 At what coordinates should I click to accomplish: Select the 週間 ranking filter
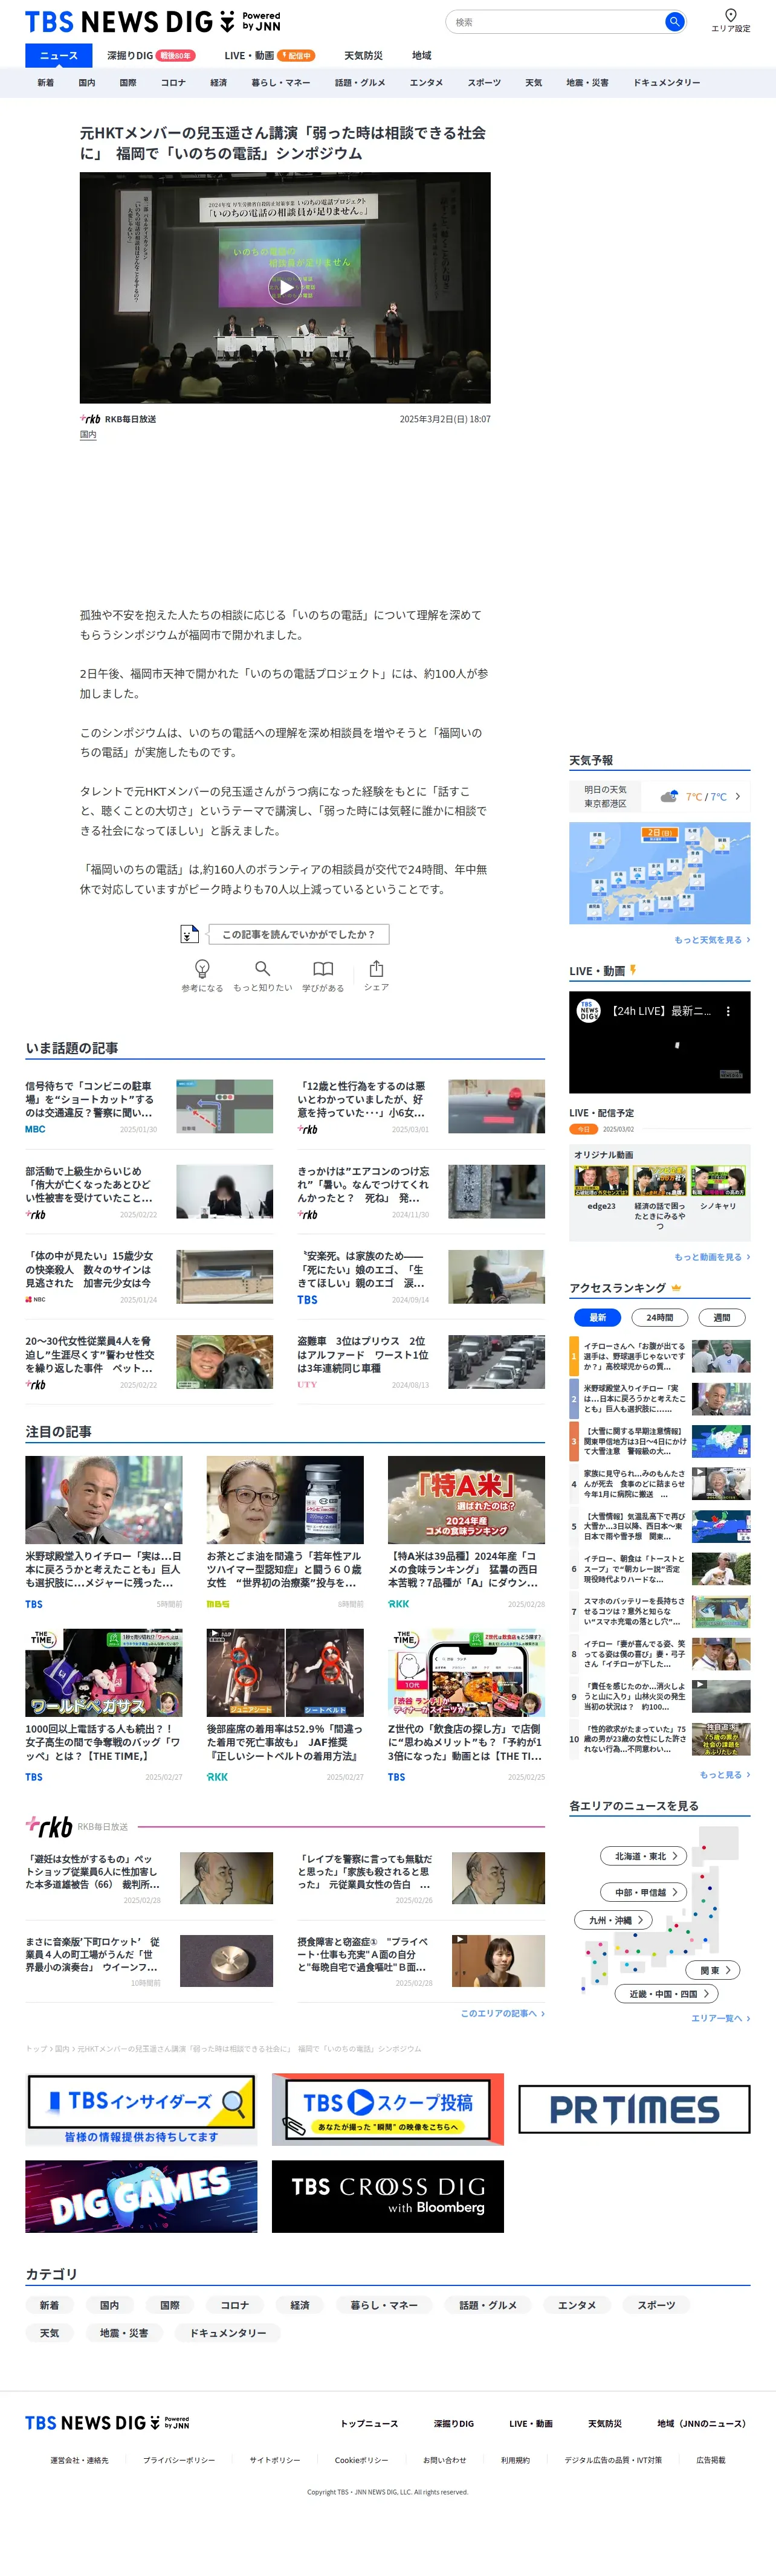coord(722,1317)
